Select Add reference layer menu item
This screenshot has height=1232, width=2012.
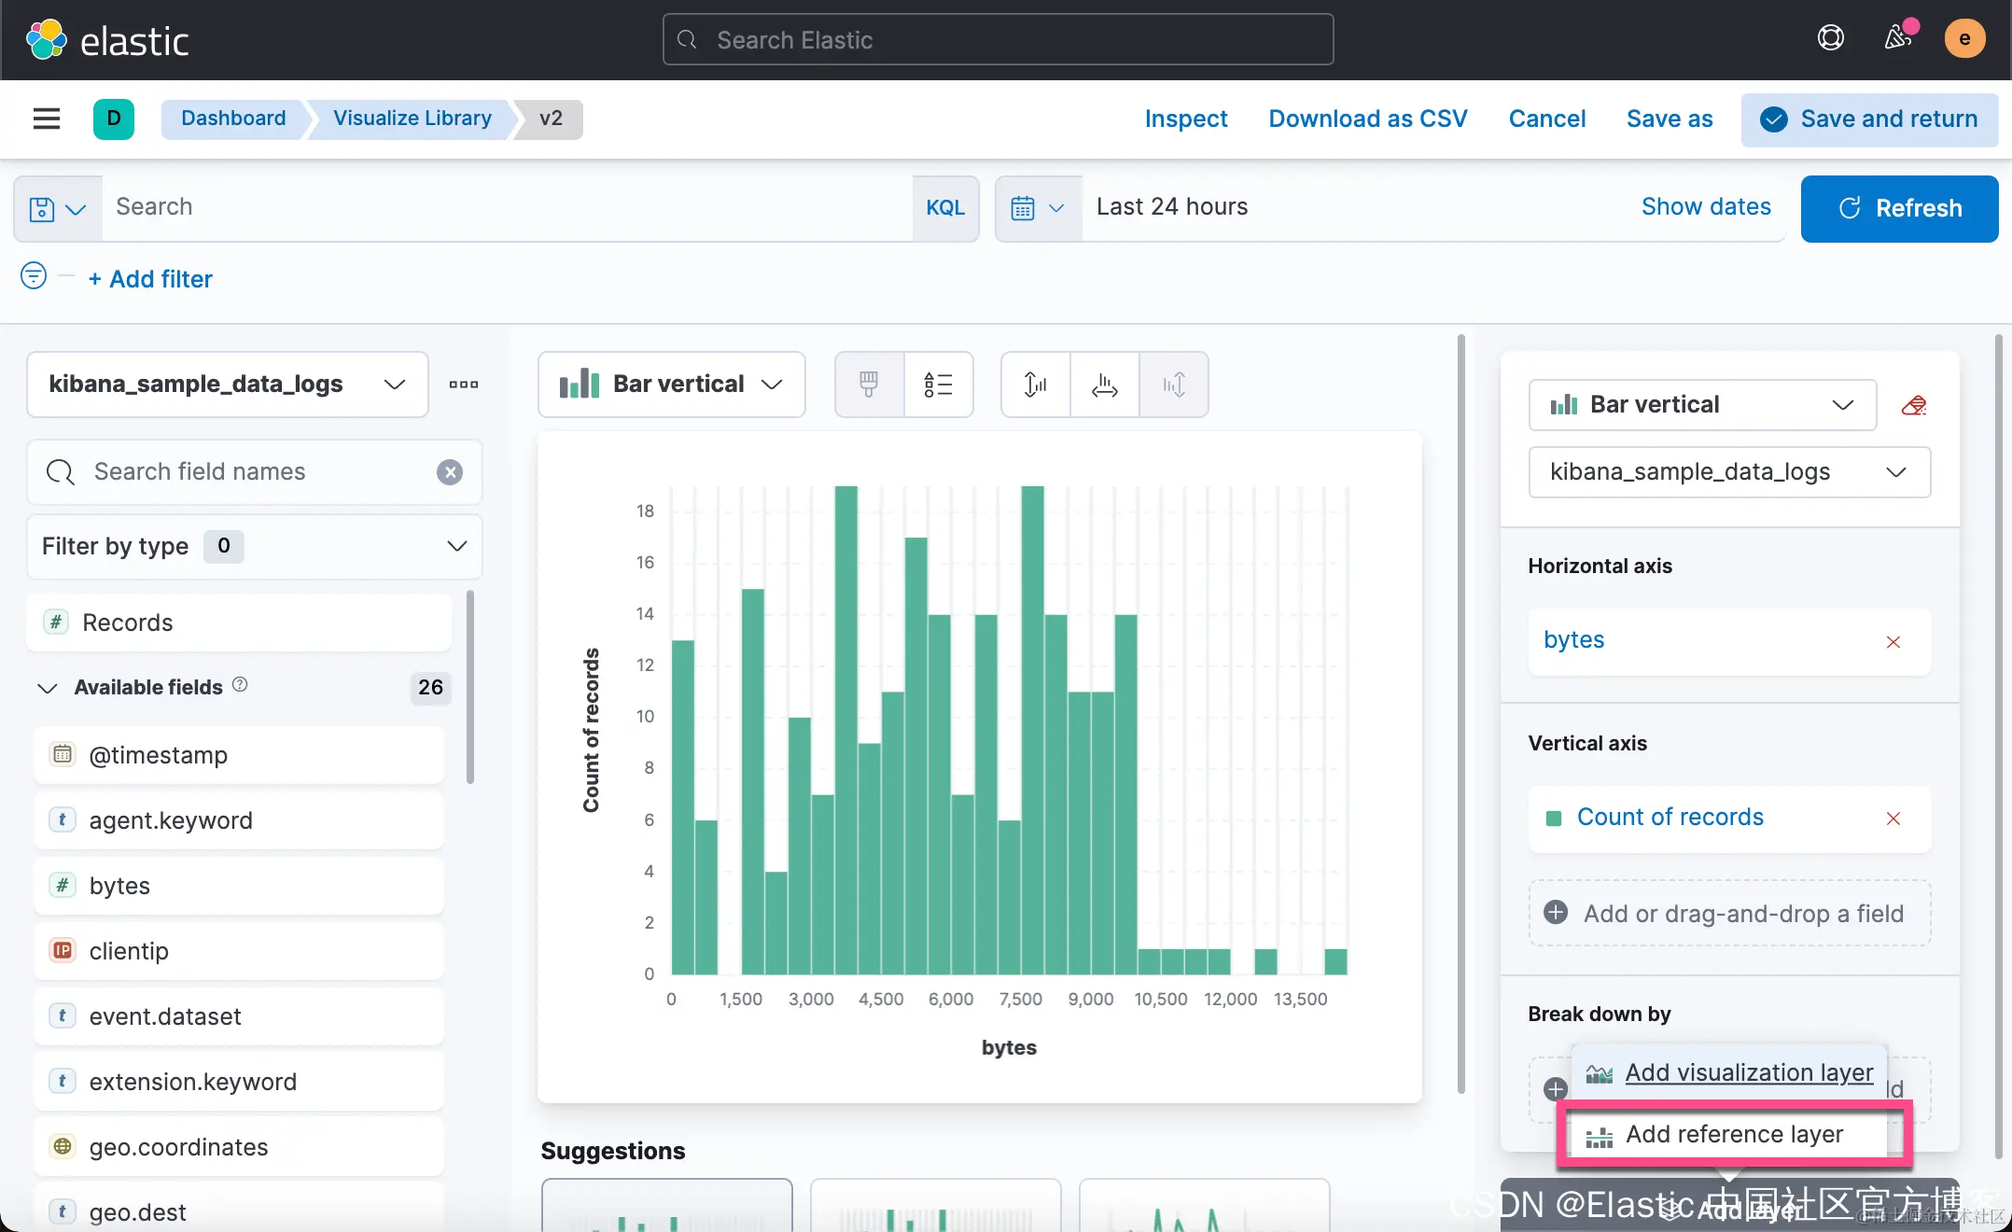(x=1733, y=1134)
